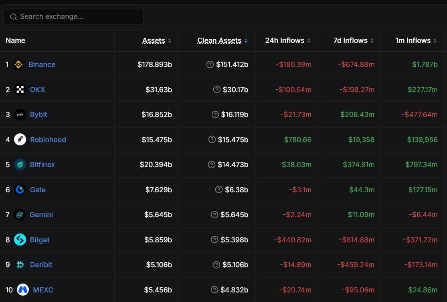Select Binance assets value $178.893b
This screenshot has height=302, width=447.
coord(155,64)
